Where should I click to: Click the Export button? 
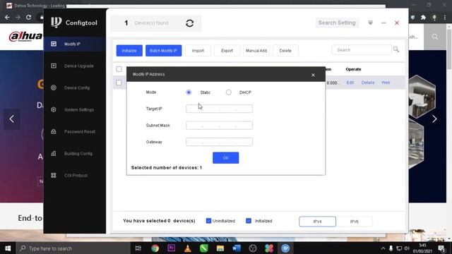coord(227,51)
